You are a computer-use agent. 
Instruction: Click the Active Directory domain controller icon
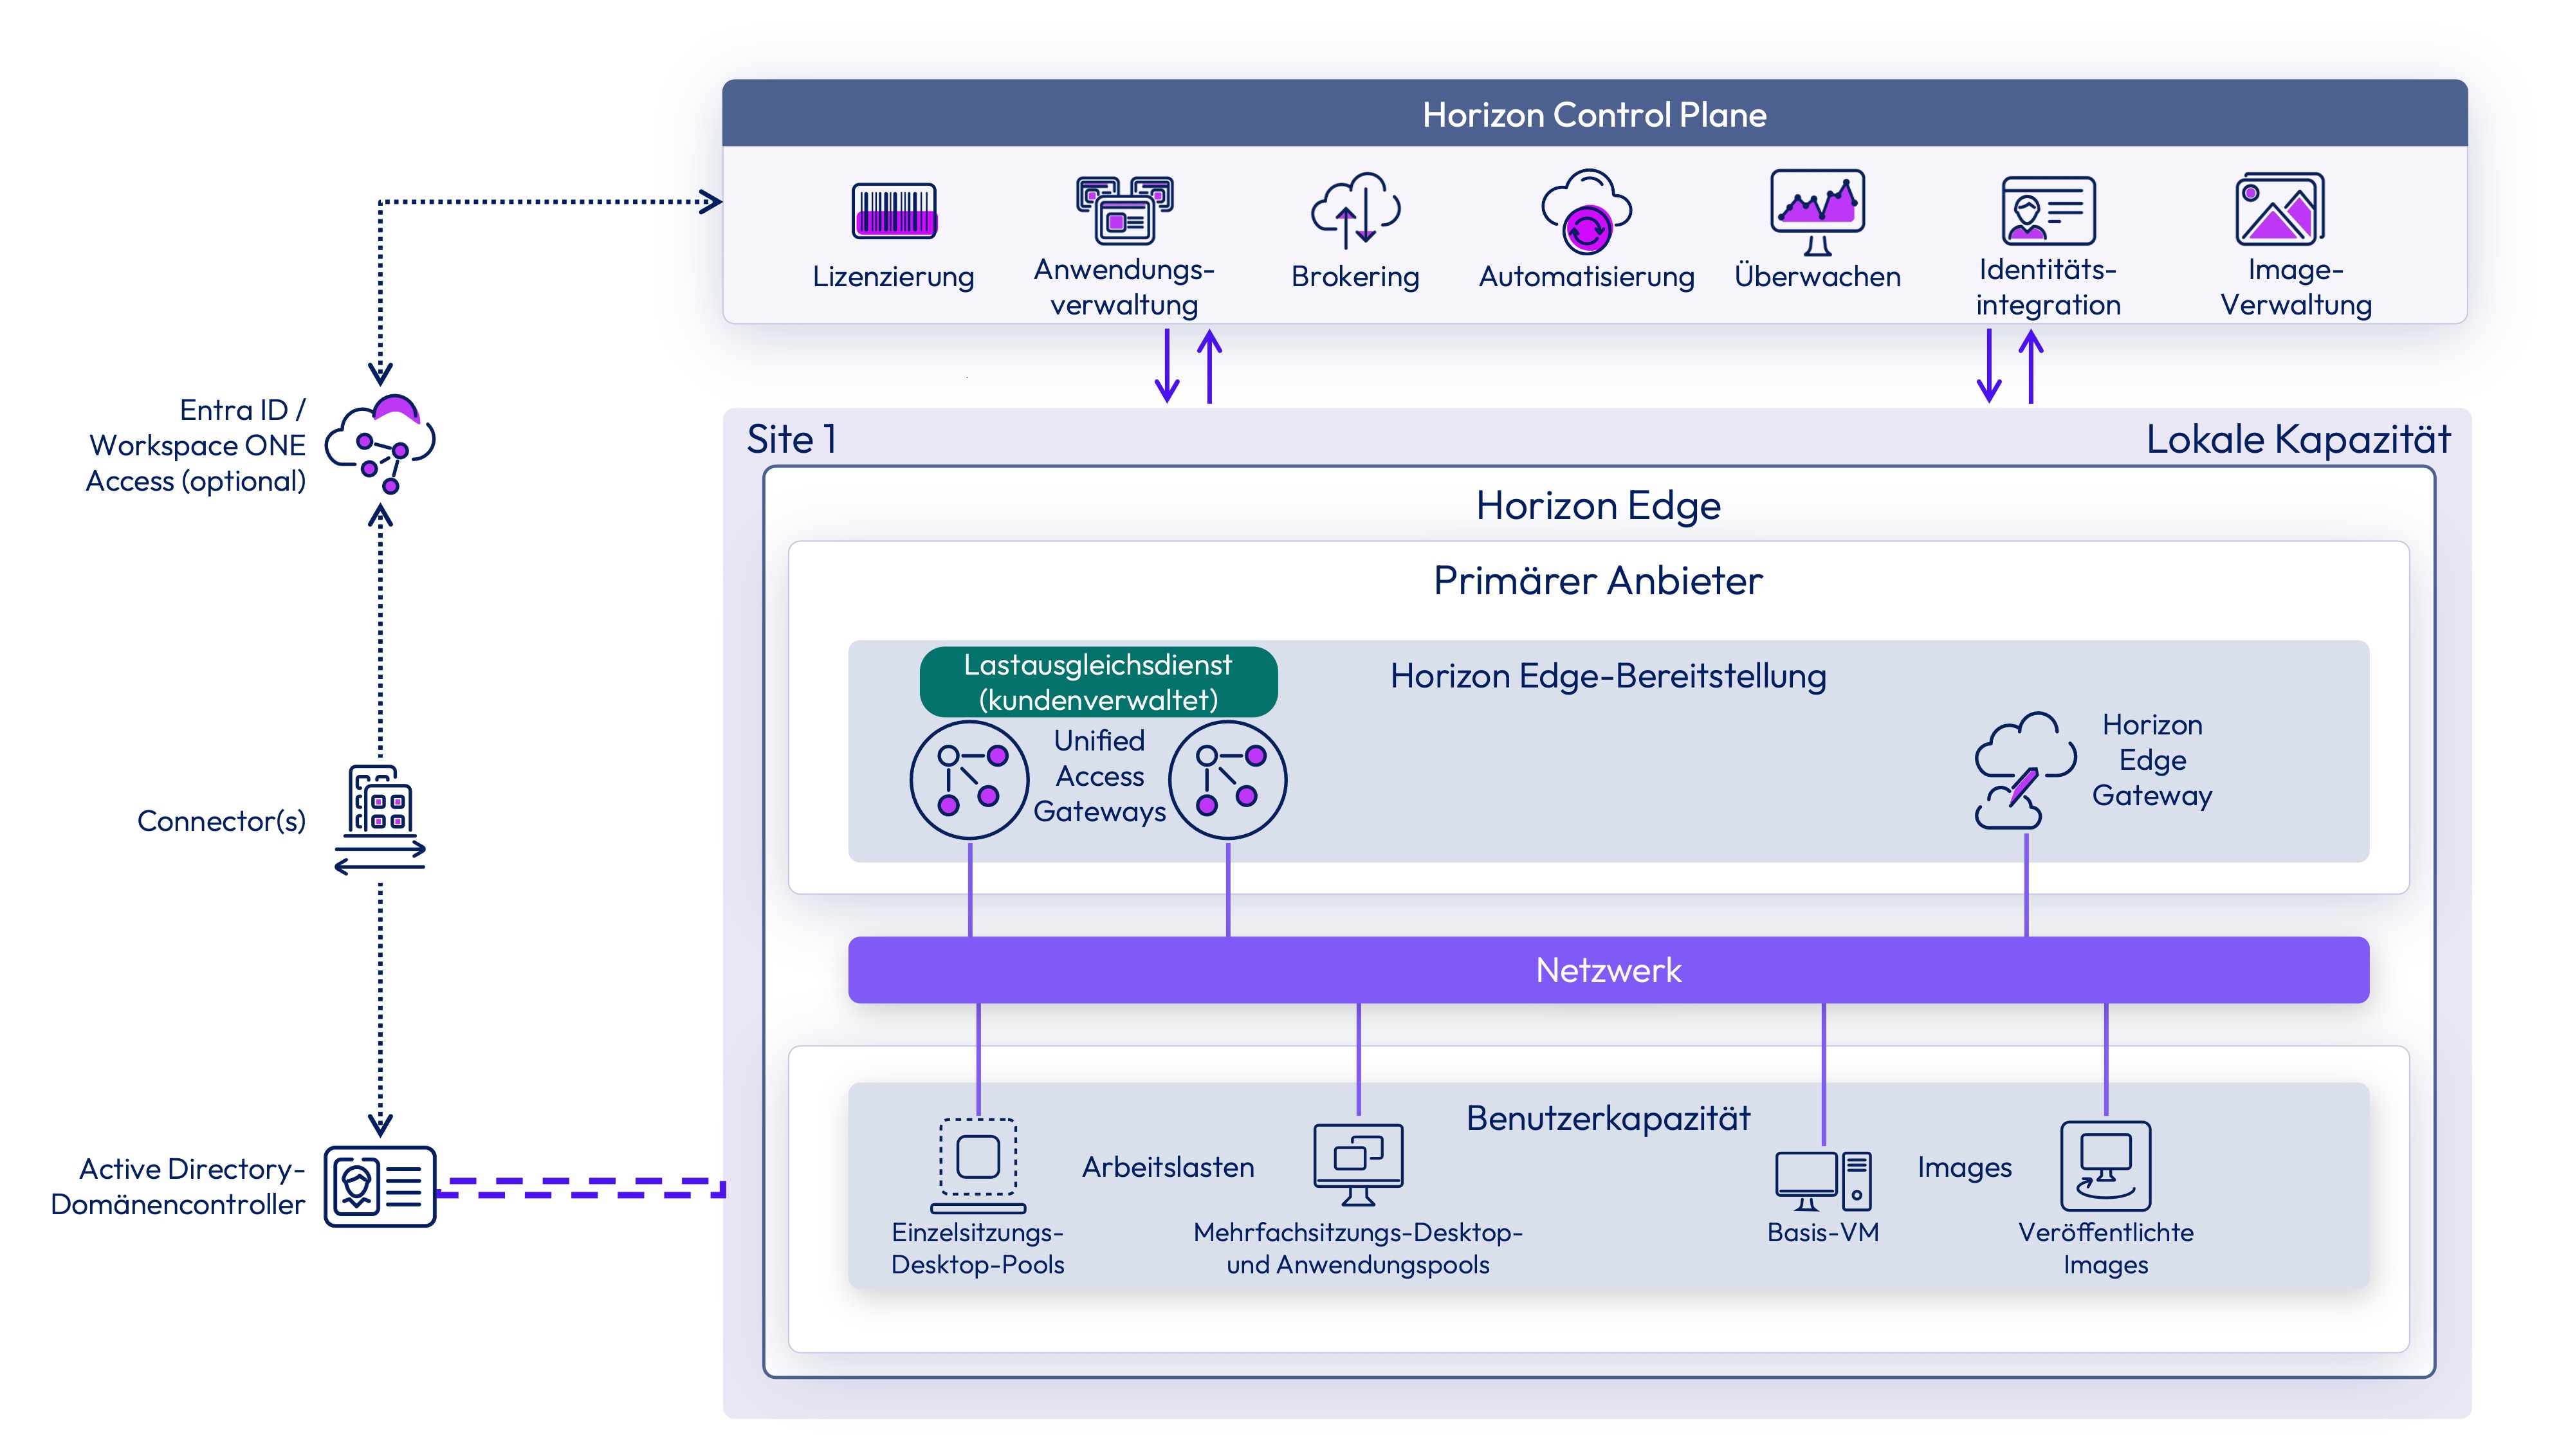click(x=380, y=1186)
